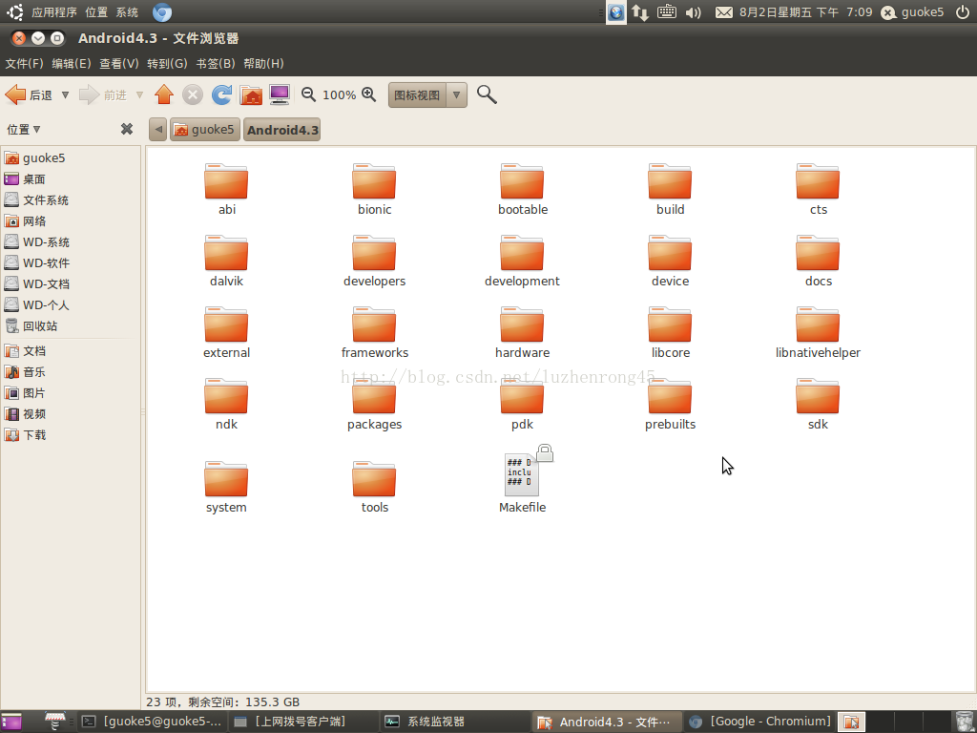977x733 pixels.
Task: Open the view mode dropdown arrow
Action: point(457,94)
